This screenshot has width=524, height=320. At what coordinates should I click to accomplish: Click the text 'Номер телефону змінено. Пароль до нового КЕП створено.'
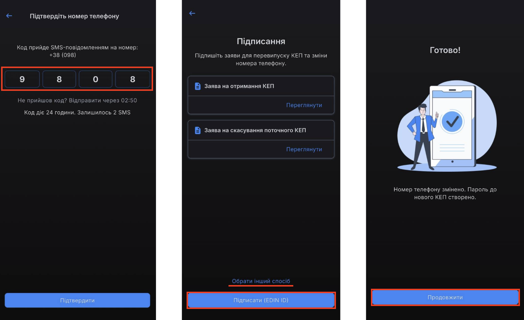coord(445,193)
